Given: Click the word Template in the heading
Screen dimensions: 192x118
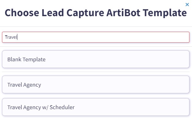Looking at the screenshot, I should point(165,13).
